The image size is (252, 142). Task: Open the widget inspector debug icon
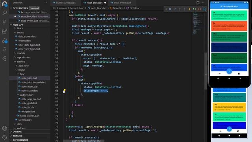click(x=204, y=9)
